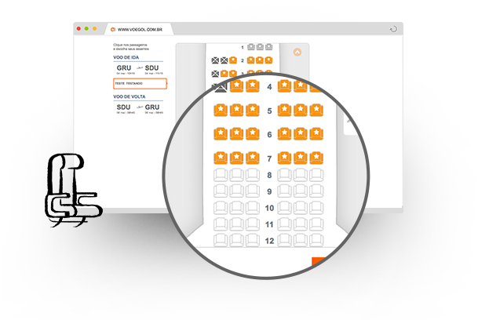Click the www.voegol.com.br address bar

tap(140, 29)
